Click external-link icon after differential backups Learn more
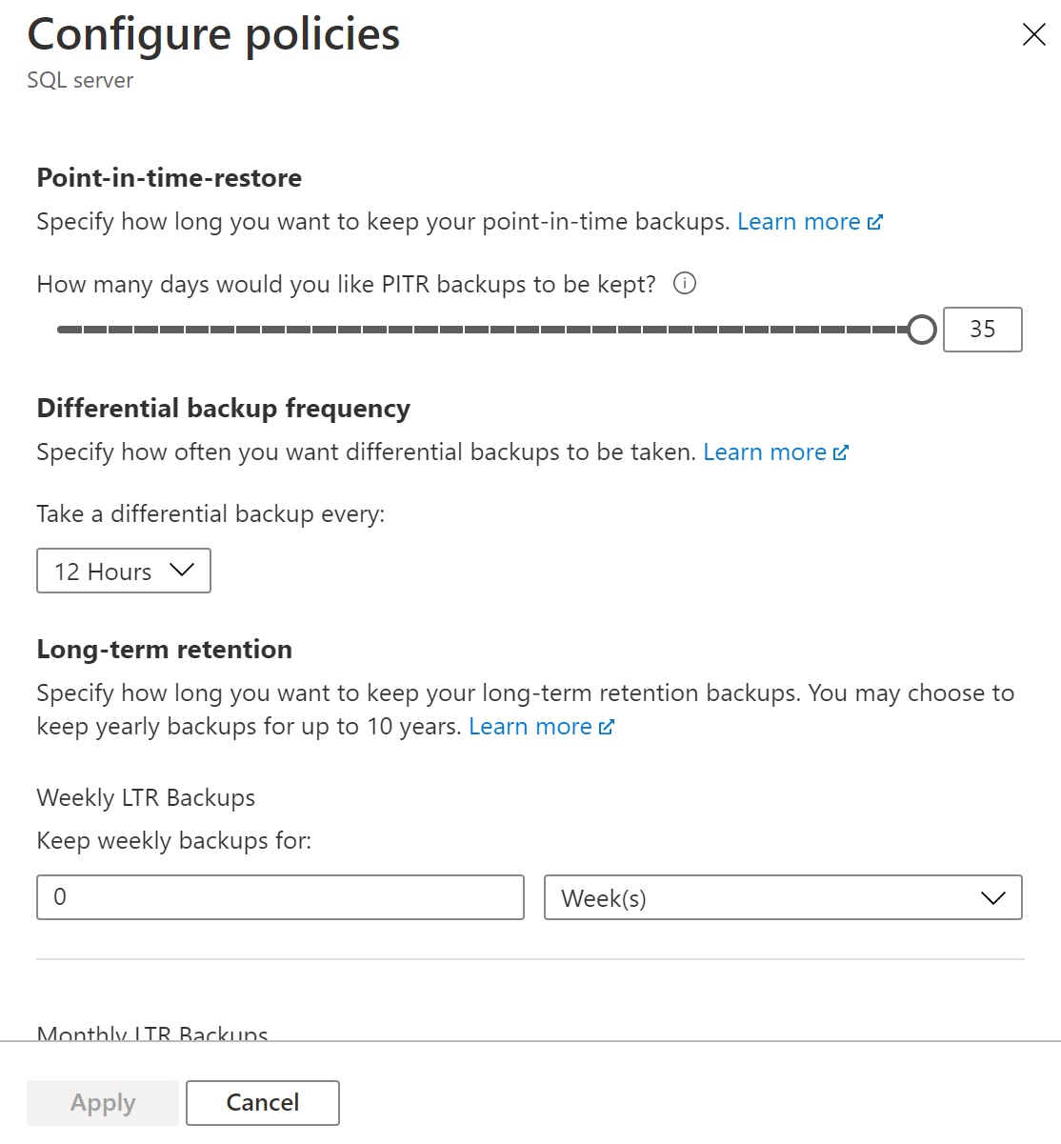Image resolution: width=1061 pixels, height=1144 pixels. pos(840,452)
